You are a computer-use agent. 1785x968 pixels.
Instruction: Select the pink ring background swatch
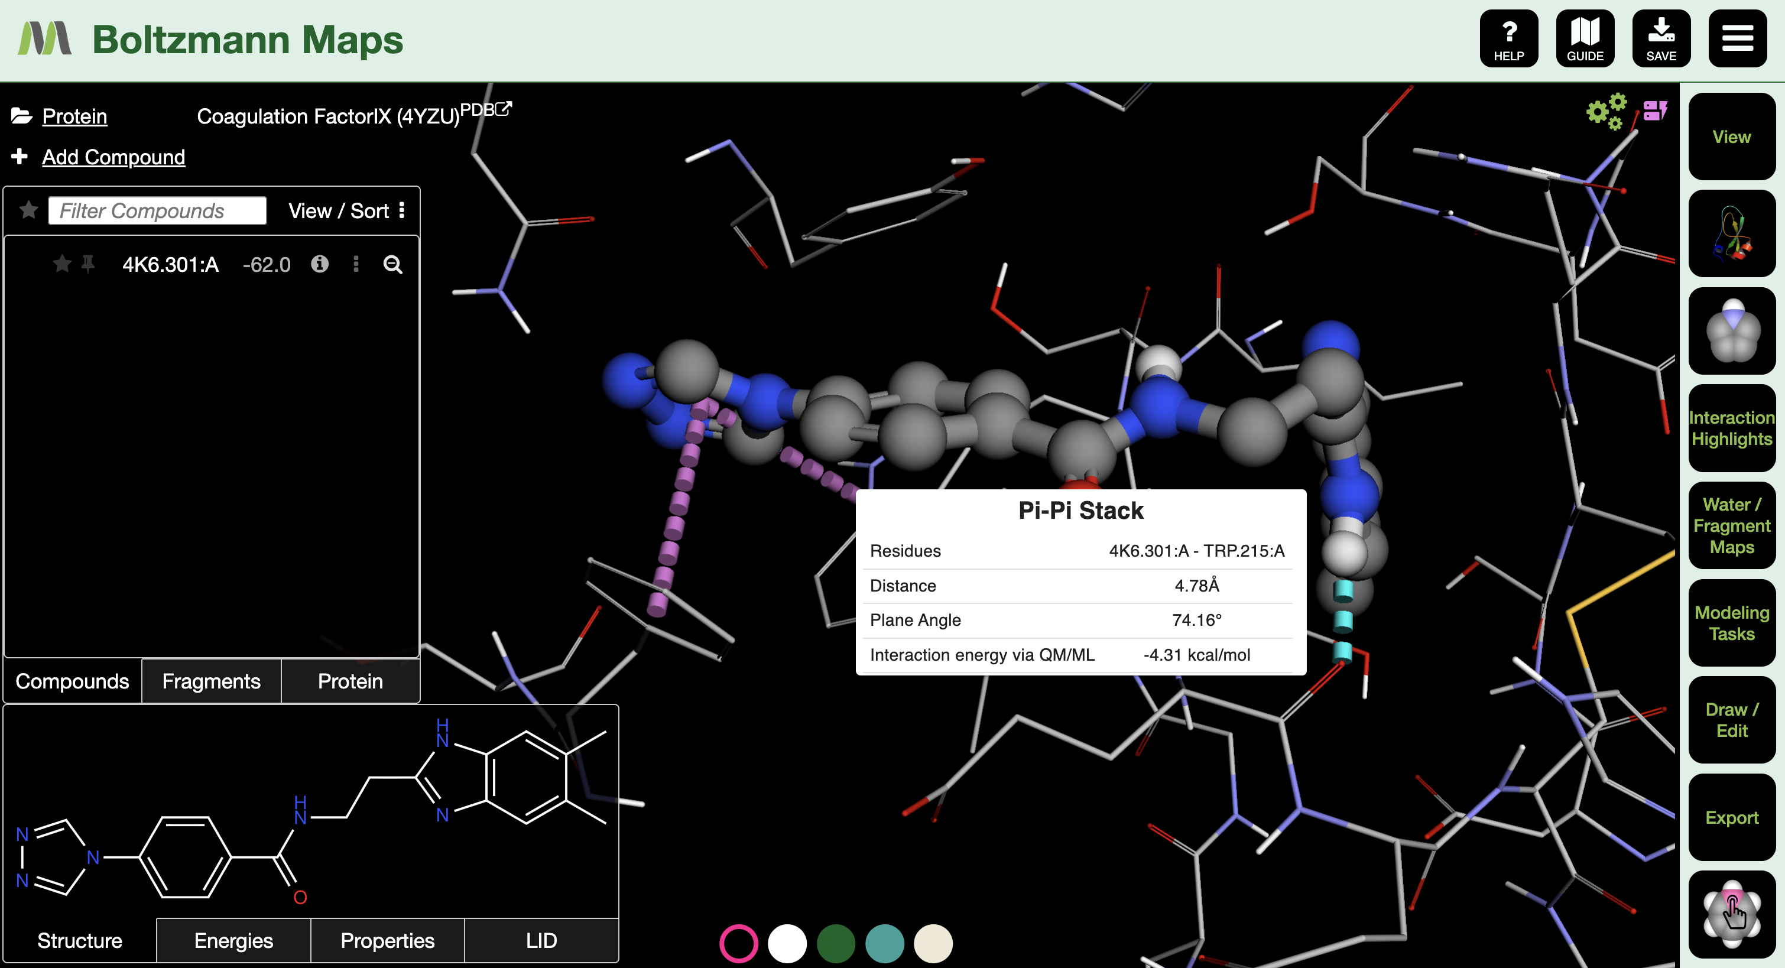[x=739, y=943]
